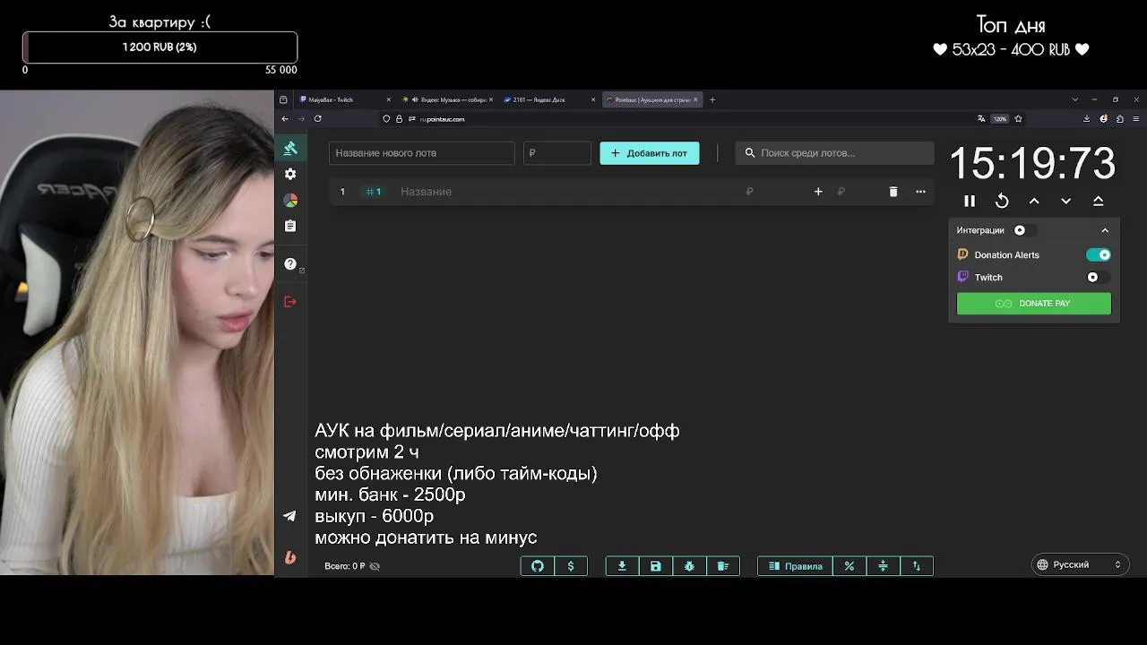This screenshot has width=1147, height=645.
Task: Open the browser extensions puzzle icon
Action: coord(1120,118)
